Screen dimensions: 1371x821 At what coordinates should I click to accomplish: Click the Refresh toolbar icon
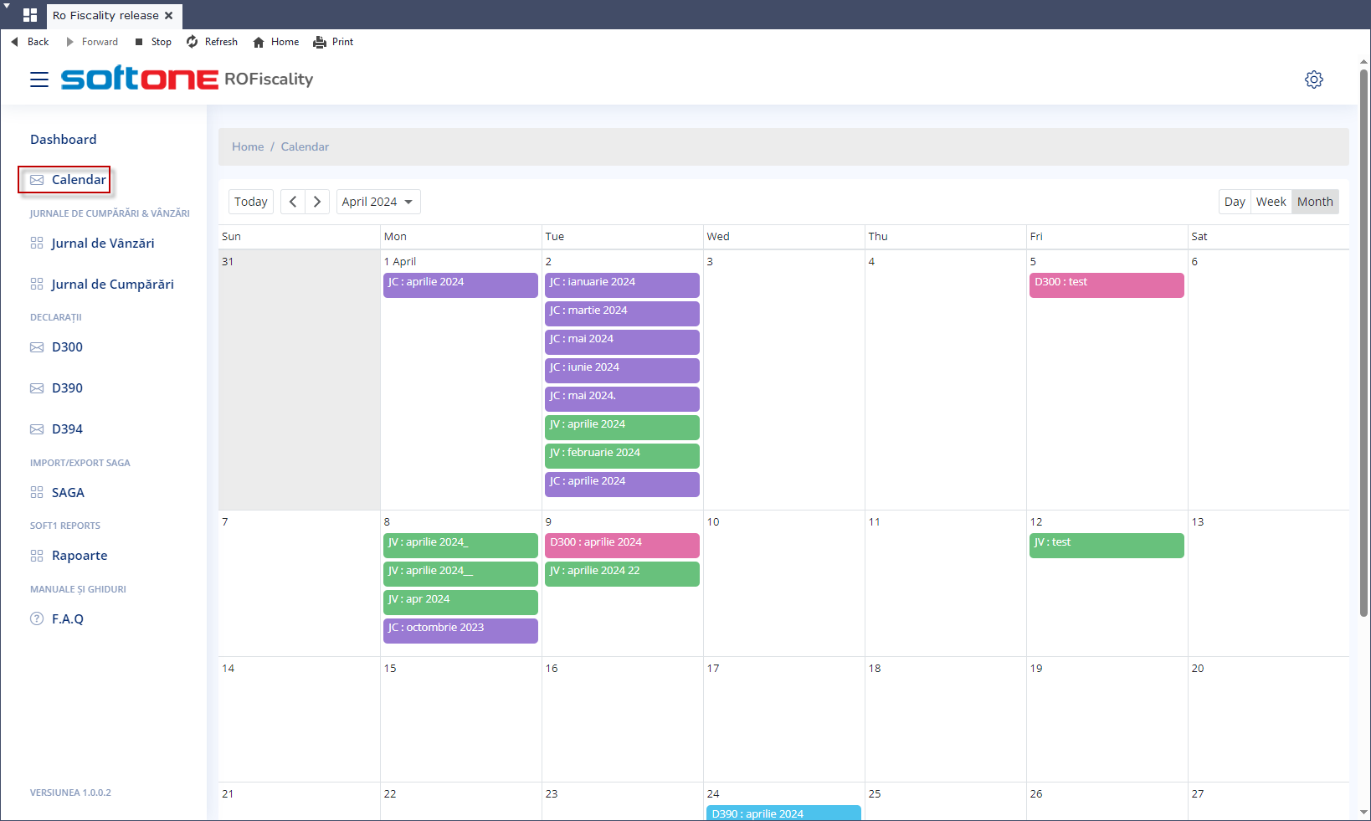click(x=193, y=42)
